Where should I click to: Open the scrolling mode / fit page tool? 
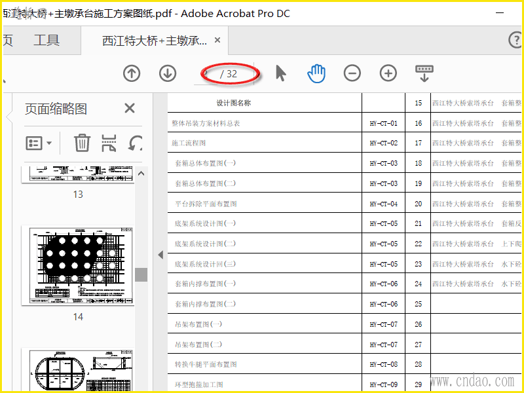424,73
